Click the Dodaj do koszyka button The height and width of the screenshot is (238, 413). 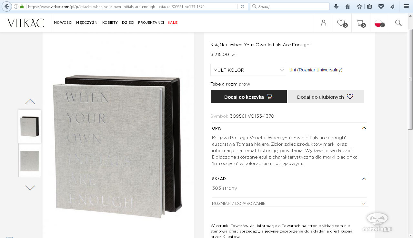(249, 96)
